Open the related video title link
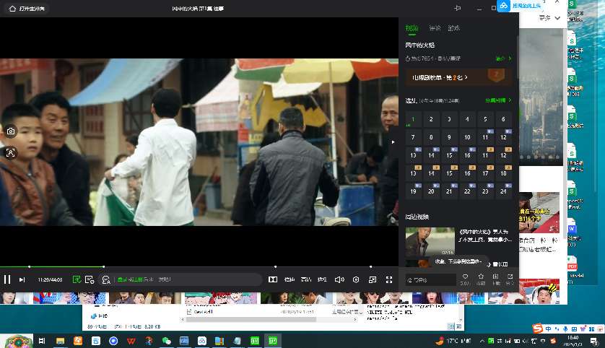 pos(485,235)
